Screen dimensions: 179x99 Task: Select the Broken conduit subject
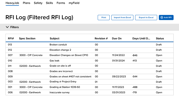[x=58, y=45]
